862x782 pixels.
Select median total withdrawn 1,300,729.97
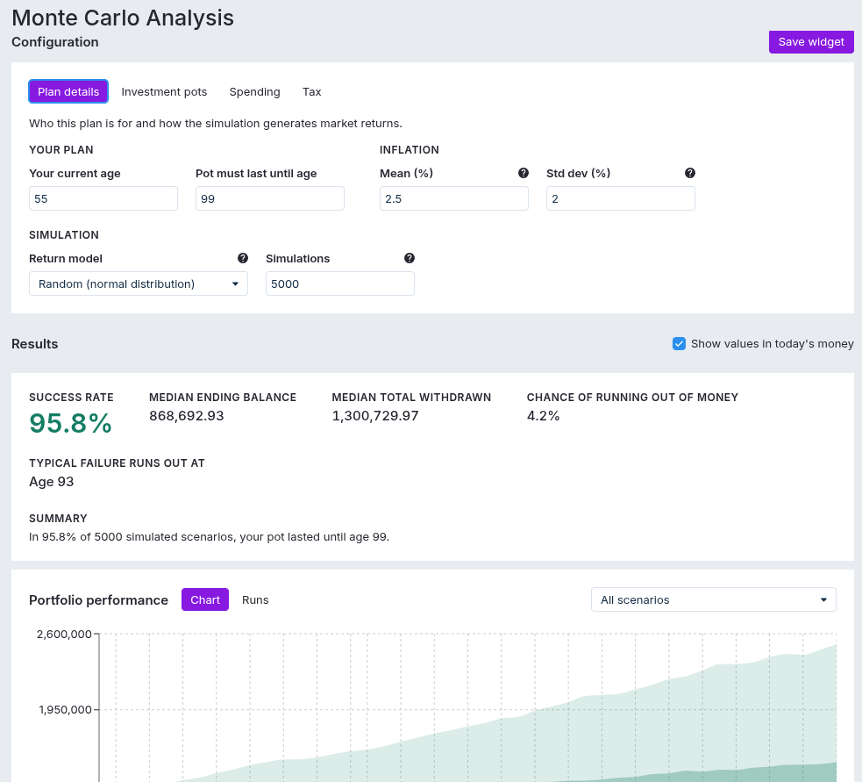click(x=375, y=416)
